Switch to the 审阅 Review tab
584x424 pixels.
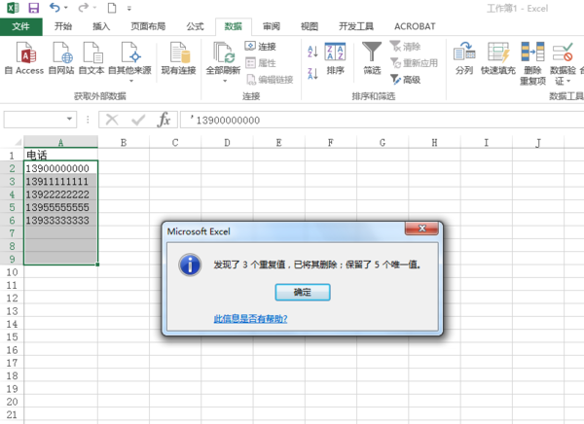click(x=272, y=26)
